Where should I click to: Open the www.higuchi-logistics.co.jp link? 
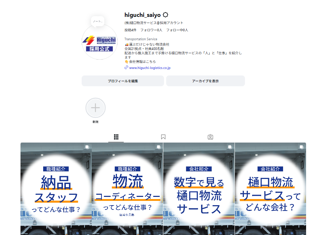pos(150,68)
